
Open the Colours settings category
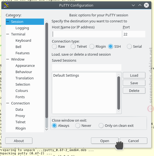(x=22, y=91)
